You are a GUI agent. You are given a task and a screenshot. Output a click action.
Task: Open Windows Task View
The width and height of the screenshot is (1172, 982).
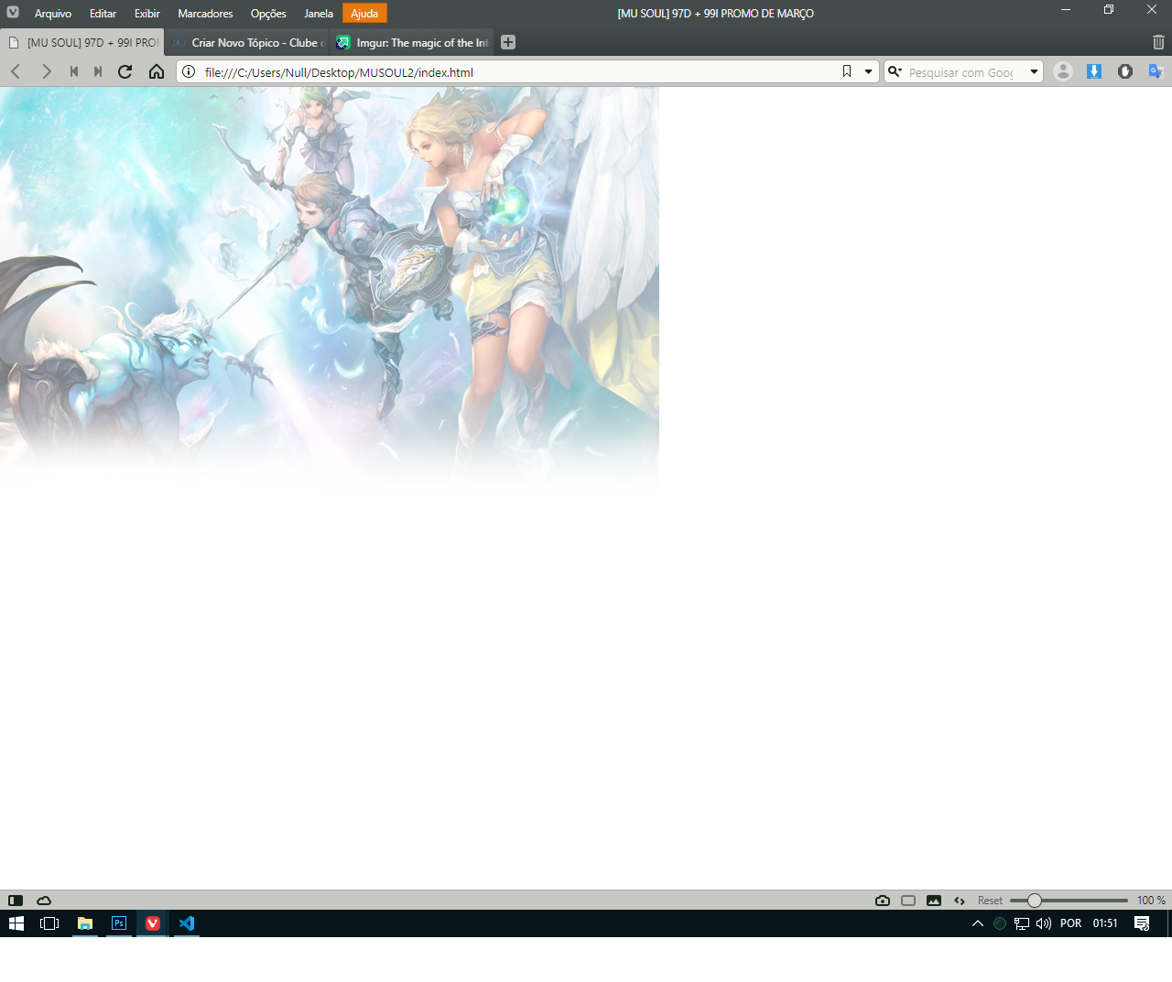tap(49, 923)
